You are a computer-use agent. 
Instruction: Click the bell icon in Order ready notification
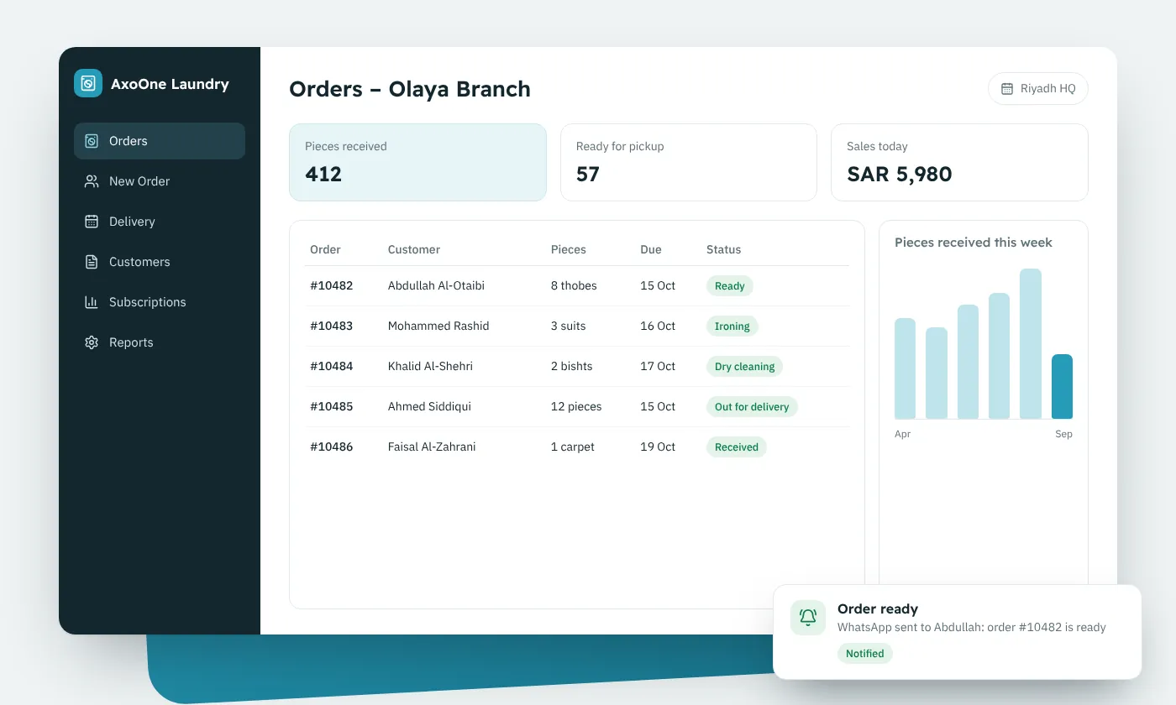(808, 618)
